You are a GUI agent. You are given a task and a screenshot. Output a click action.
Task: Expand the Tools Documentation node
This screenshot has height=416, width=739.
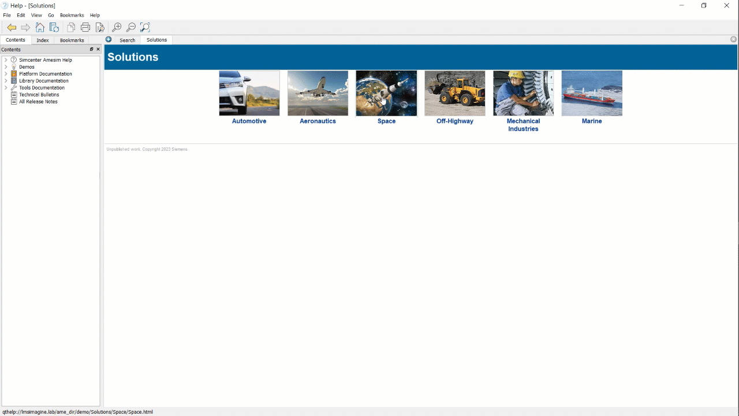pyautogui.click(x=6, y=88)
